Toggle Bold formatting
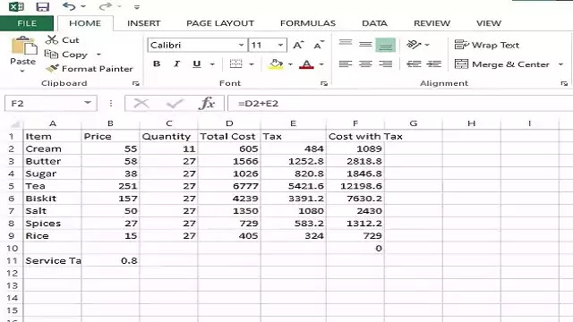 tap(157, 64)
